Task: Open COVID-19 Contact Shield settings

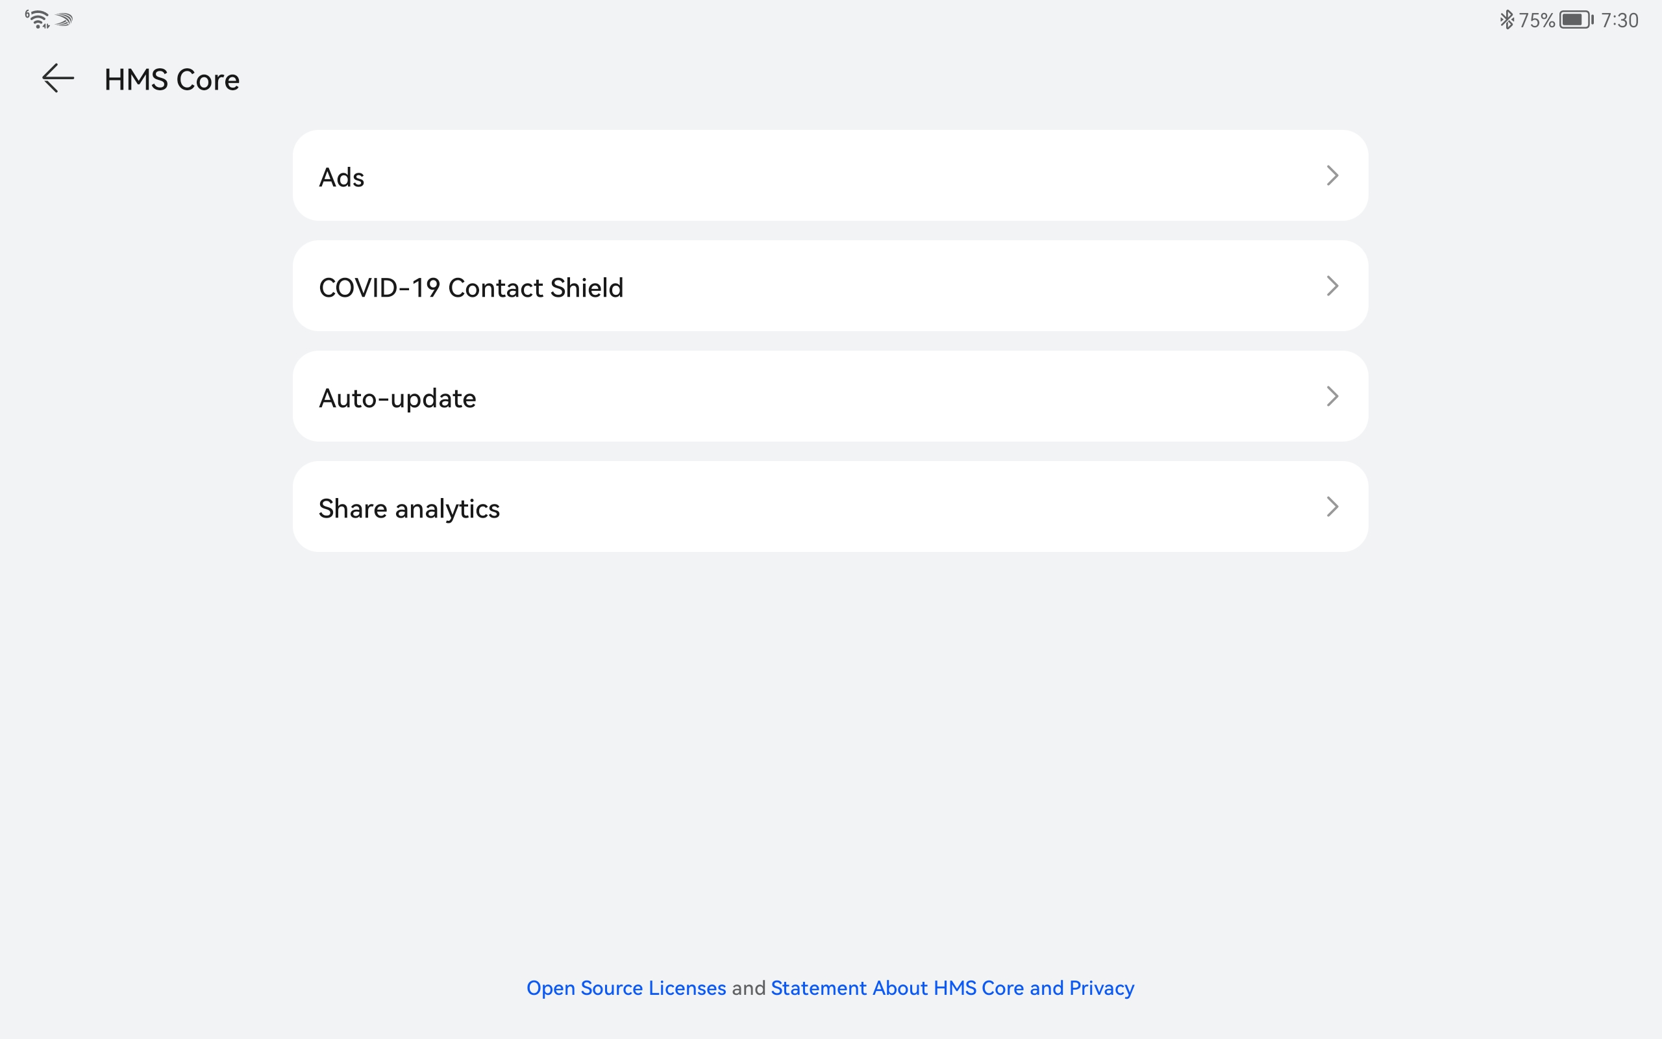Action: pos(830,286)
